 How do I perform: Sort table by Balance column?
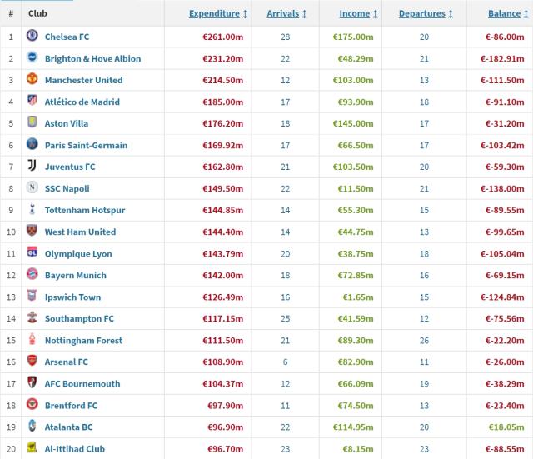509,14
